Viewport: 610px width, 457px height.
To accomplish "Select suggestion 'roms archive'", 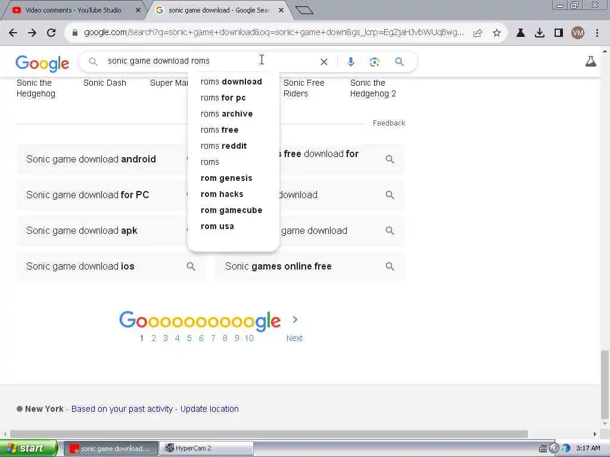I will click(226, 114).
